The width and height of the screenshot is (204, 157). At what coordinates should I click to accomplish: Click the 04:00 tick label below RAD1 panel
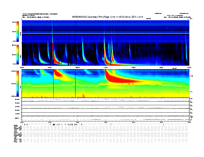pyautogui.click(x=50, y=67)
